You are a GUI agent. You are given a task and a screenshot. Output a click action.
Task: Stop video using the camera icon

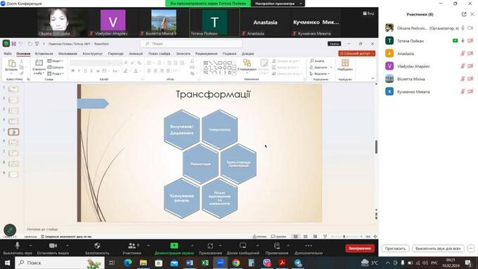pyautogui.click(x=53, y=246)
